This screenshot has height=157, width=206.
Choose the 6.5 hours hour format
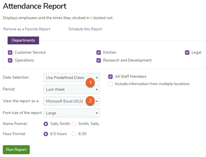pos(46,134)
